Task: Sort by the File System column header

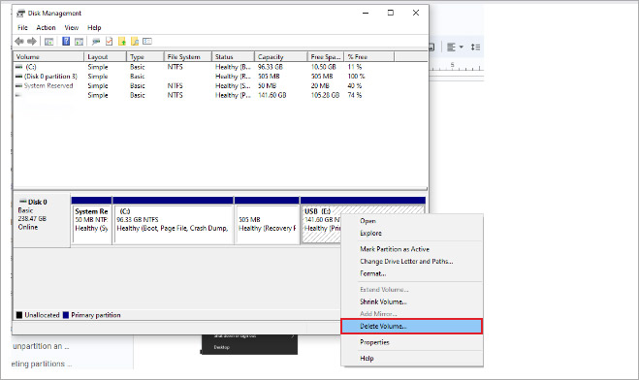Action: (x=188, y=56)
